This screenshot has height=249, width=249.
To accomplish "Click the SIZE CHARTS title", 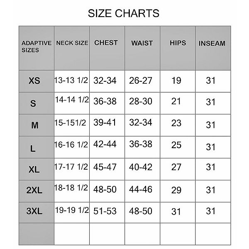I will point(124,13).
